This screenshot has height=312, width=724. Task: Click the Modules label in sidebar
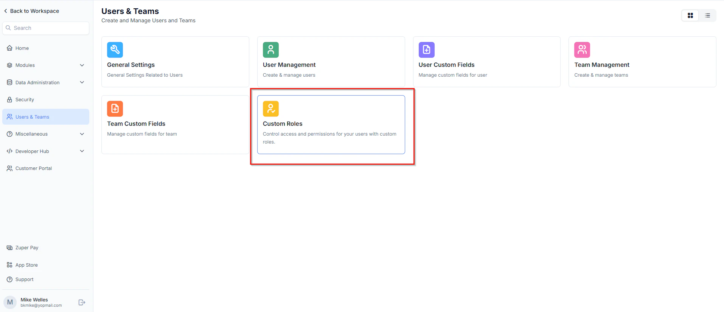point(25,65)
